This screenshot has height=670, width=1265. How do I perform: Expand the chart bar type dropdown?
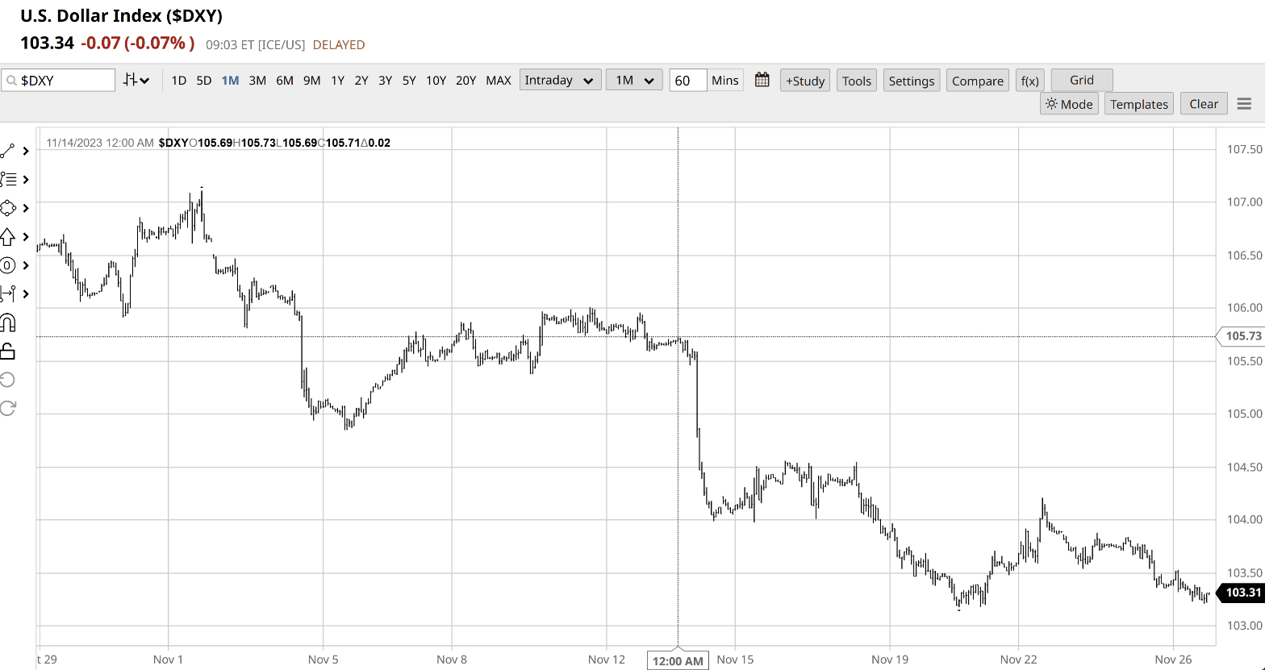136,80
